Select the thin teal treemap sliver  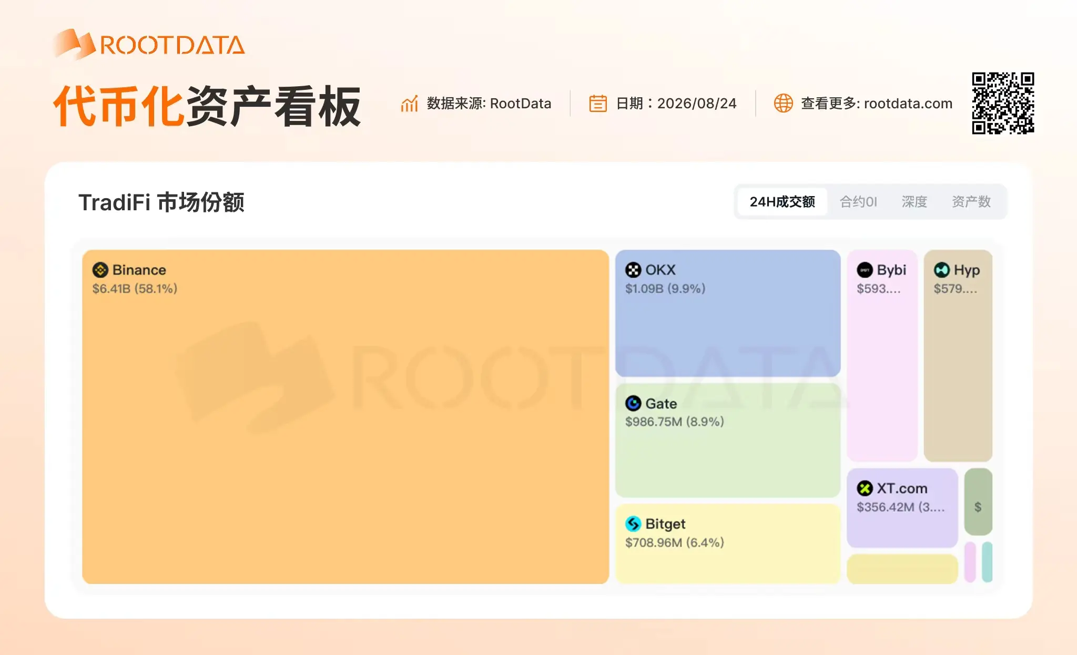point(987,562)
